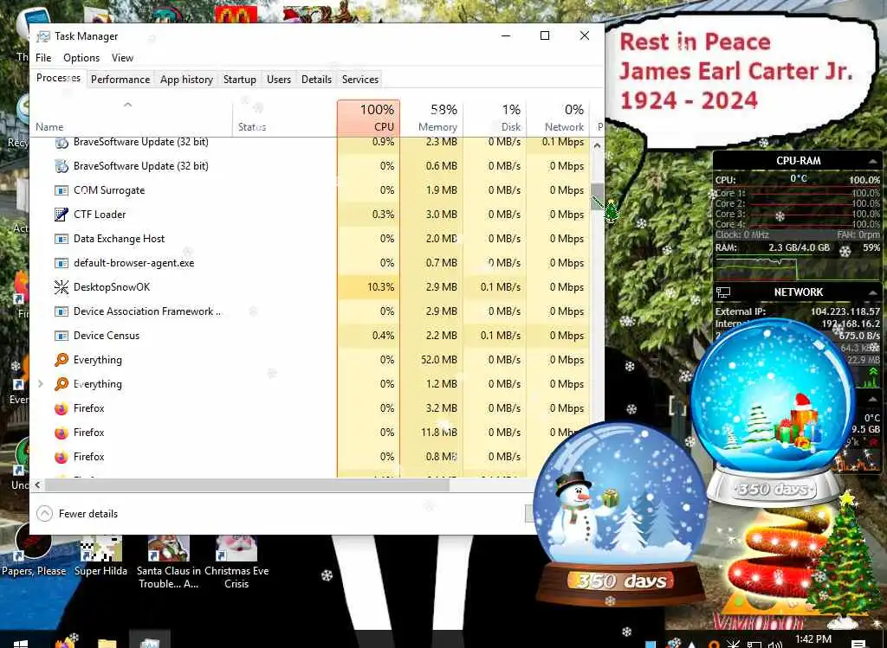
Task: Click the vertical scrollbar thumb in process list
Action: pyautogui.click(x=597, y=196)
